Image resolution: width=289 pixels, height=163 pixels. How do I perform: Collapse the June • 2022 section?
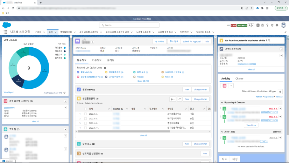222,132
